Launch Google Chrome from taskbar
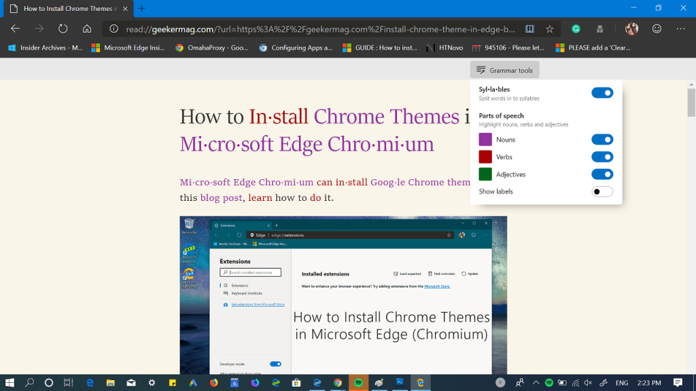The height and width of the screenshot is (391, 696). point(338,383)
